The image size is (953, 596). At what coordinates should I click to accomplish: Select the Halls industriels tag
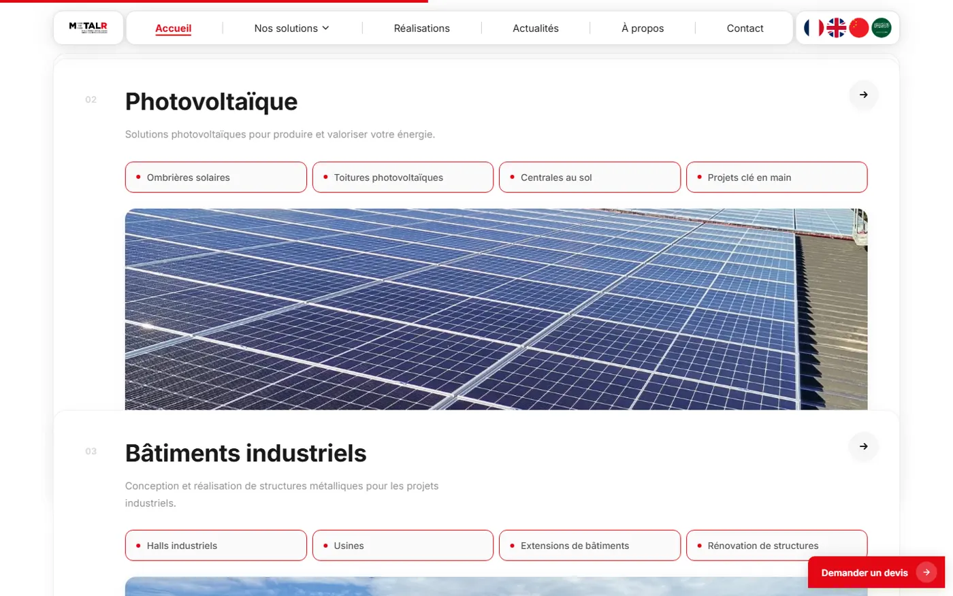click(216, 545)
